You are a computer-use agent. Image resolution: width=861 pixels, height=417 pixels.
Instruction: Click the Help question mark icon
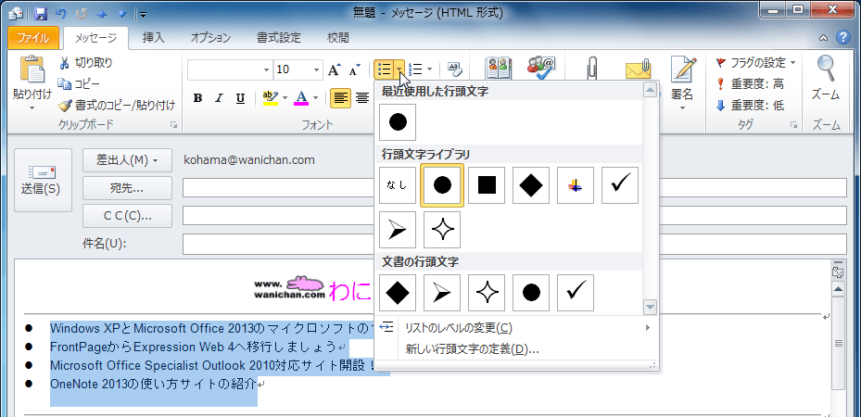(842, 38)
